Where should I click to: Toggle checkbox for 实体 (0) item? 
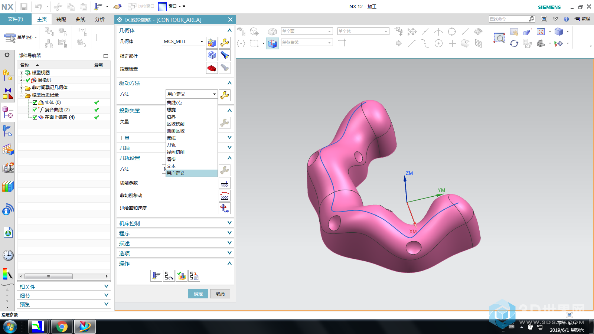click(x=35, y=102)
